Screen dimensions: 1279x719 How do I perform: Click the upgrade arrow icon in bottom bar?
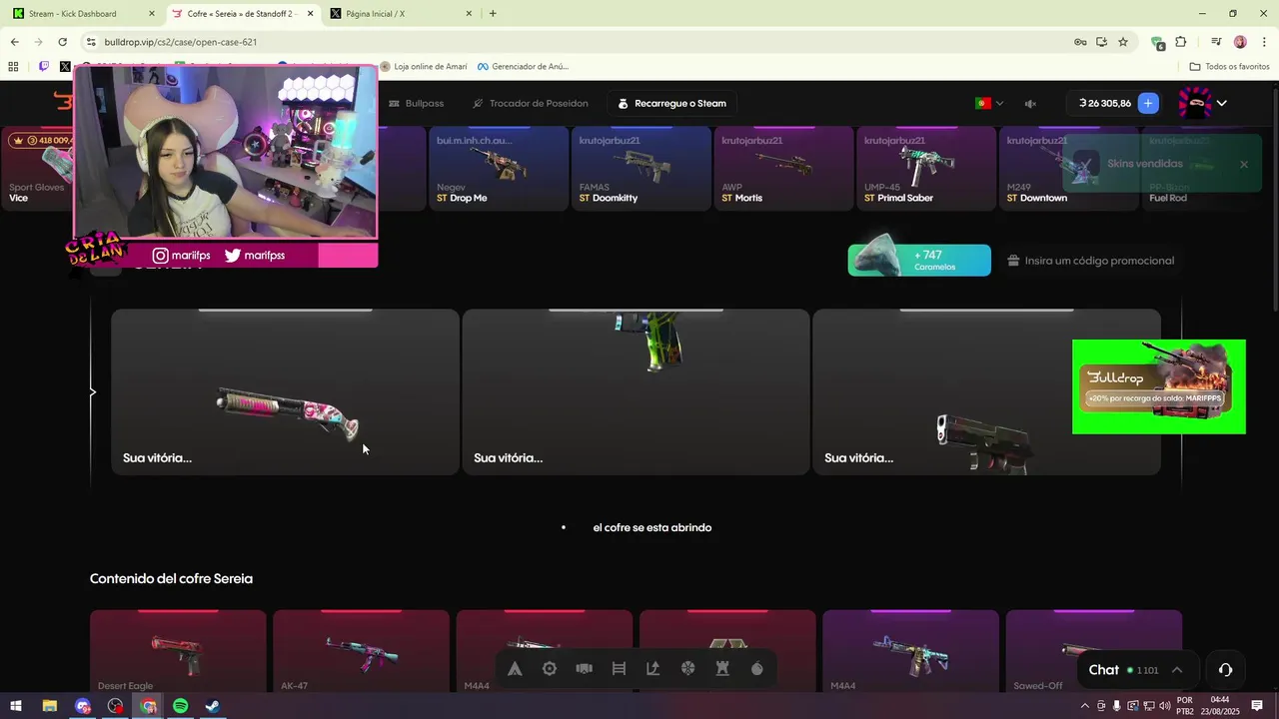coord(653,669)
